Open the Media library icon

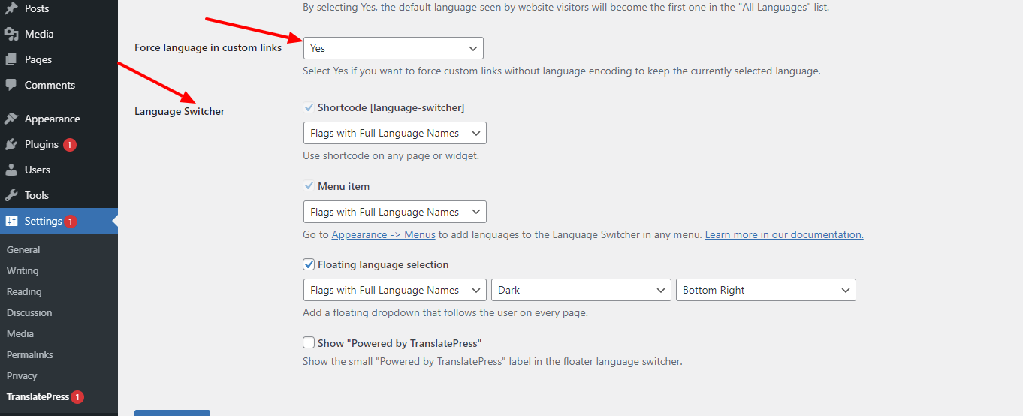click(x=11, y=34)
